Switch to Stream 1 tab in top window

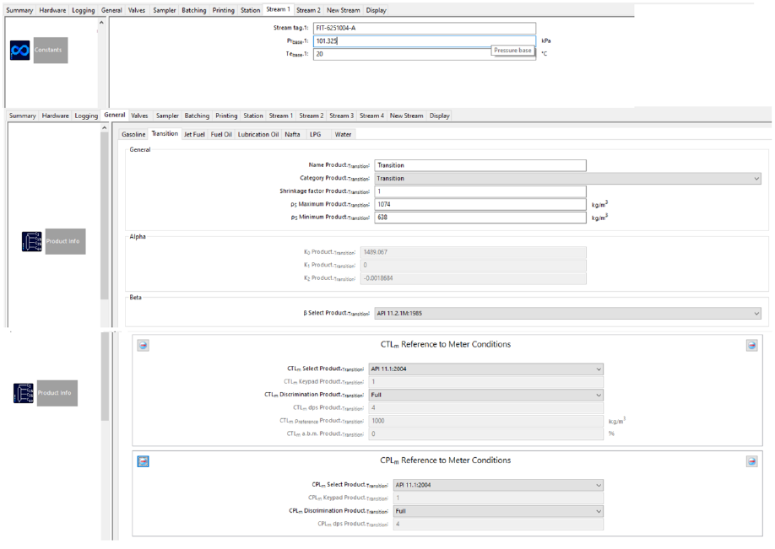click(279, 9)
